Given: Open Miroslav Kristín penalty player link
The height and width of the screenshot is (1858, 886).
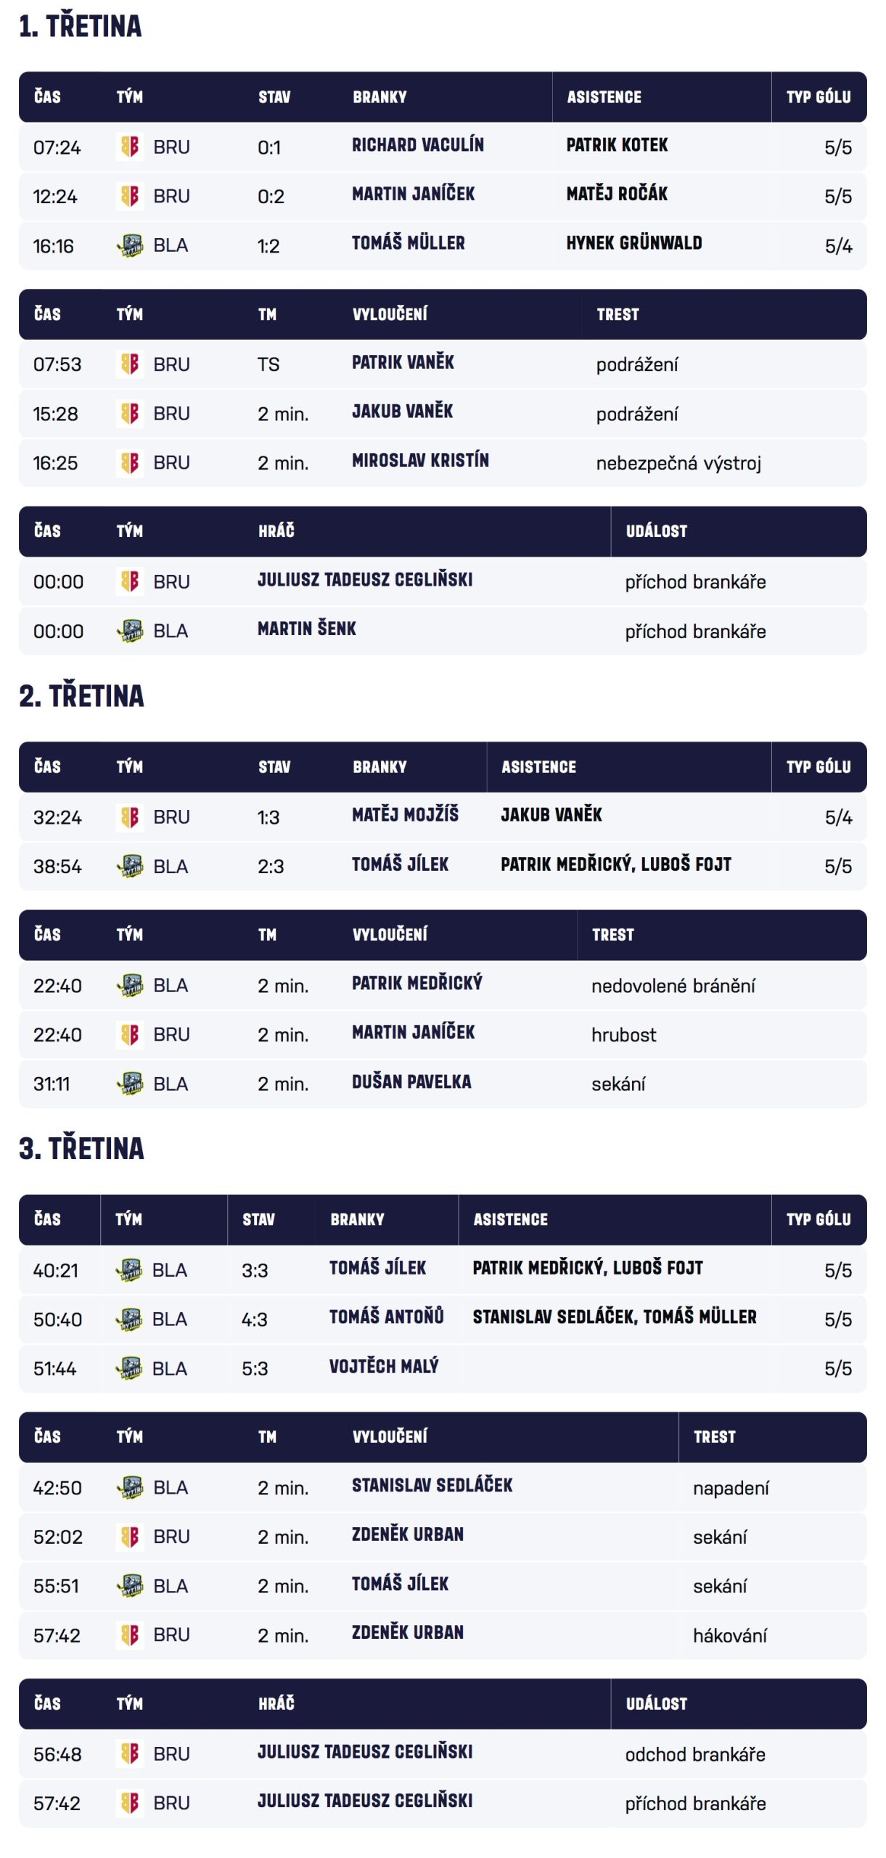Looking at the screenshot, I should [x=420, y=460].
